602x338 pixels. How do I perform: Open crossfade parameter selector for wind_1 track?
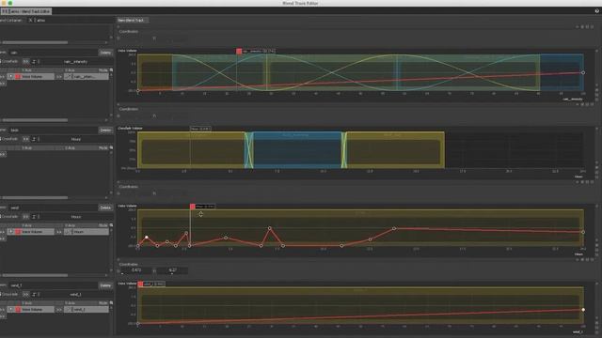pyautogui.click(x=25, y=294)
